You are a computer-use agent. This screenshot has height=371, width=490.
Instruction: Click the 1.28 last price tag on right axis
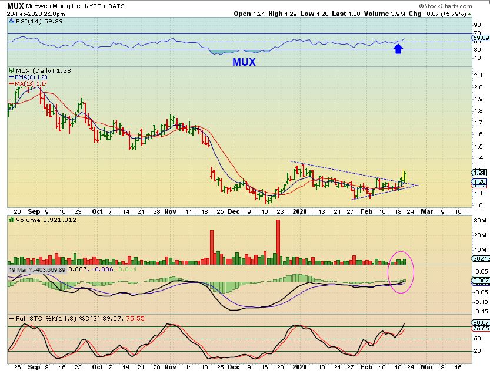click(x=479, y=173)
